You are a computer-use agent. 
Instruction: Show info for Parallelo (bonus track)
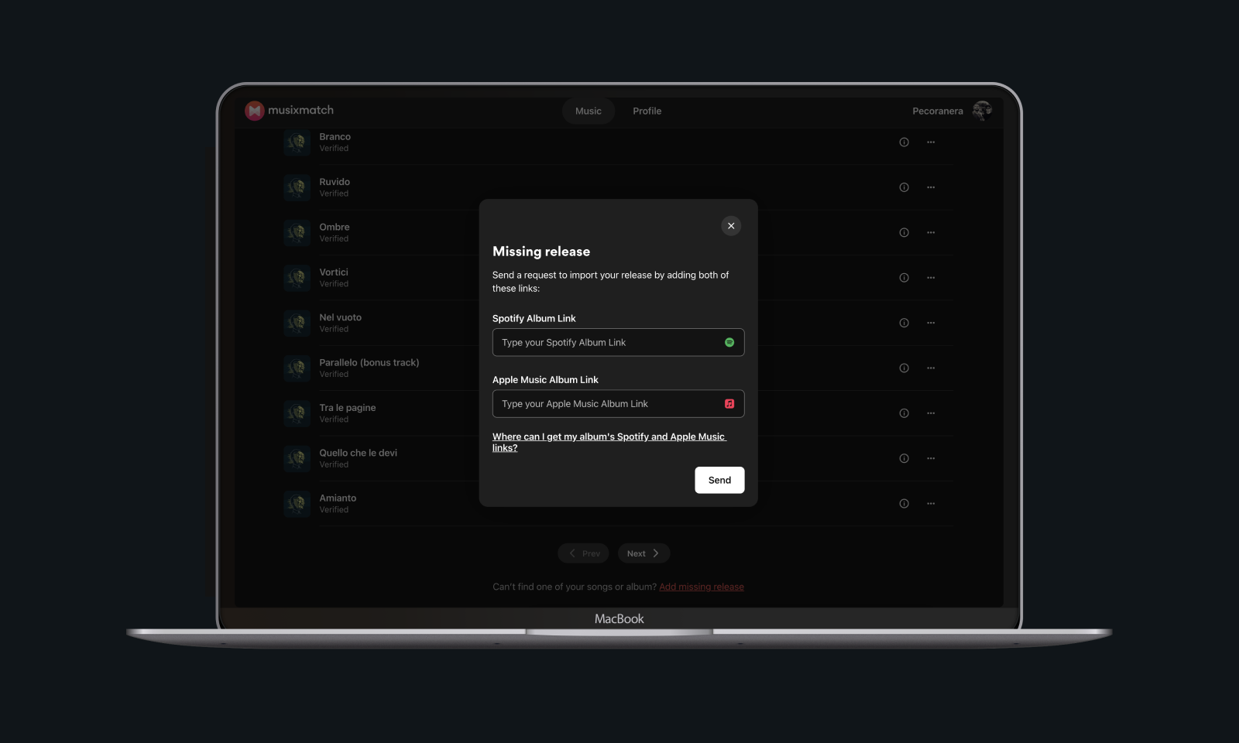(904, 368)
